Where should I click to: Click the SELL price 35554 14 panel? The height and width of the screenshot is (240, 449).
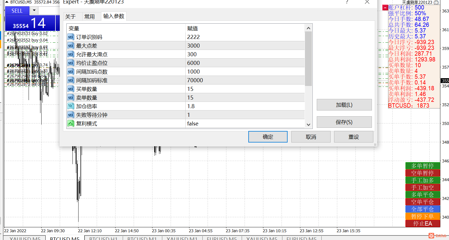(x=30, y=23)
